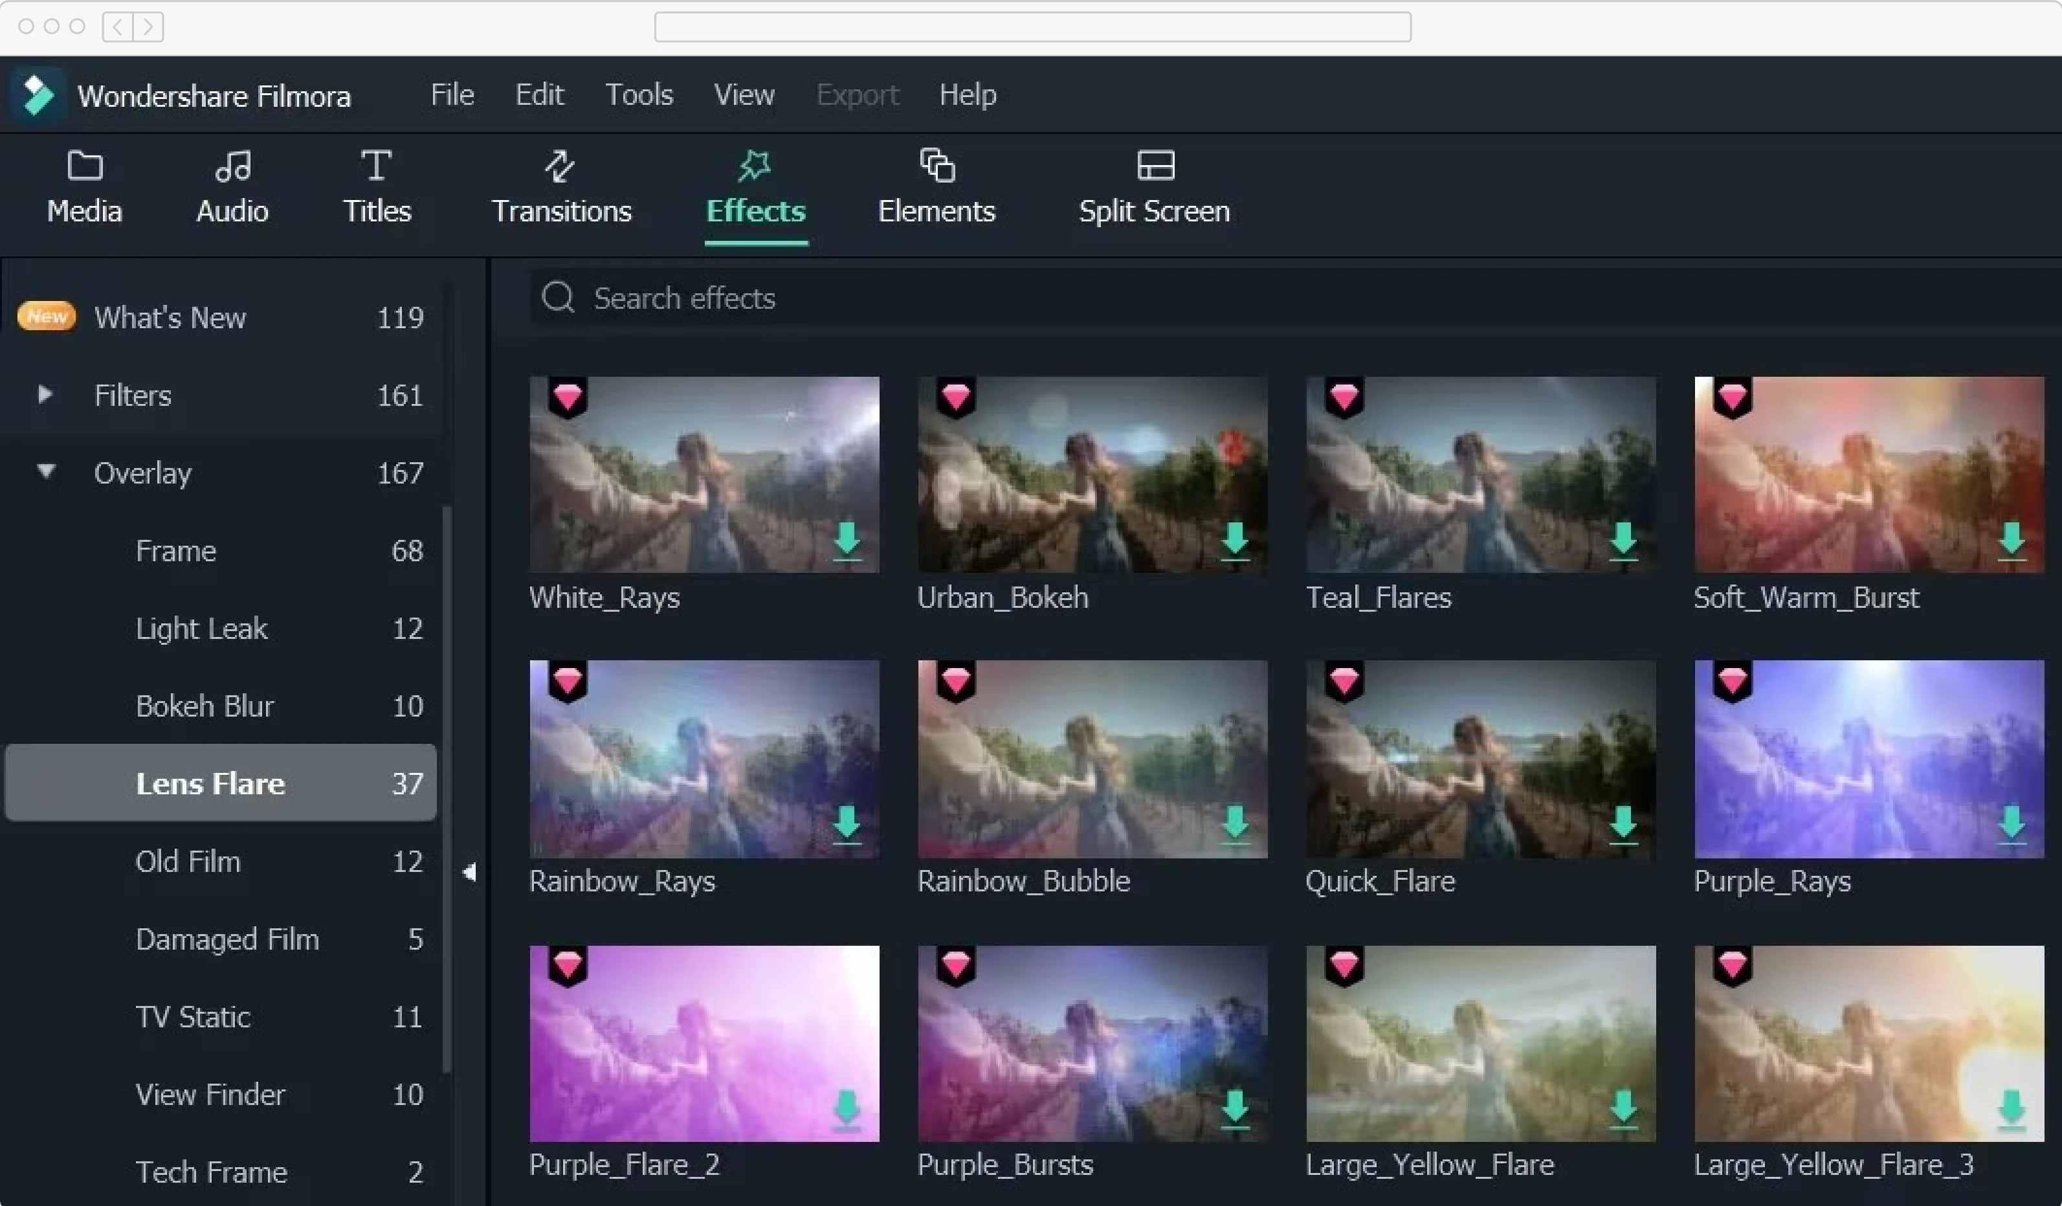The image size is (2062, 1206).
Task: Click inside the Search effects field
Action: point(900,298)
